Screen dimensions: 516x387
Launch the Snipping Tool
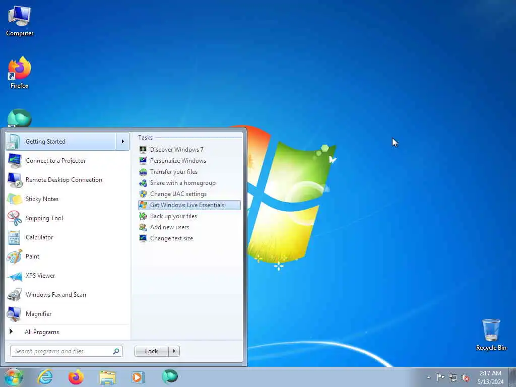68,218
